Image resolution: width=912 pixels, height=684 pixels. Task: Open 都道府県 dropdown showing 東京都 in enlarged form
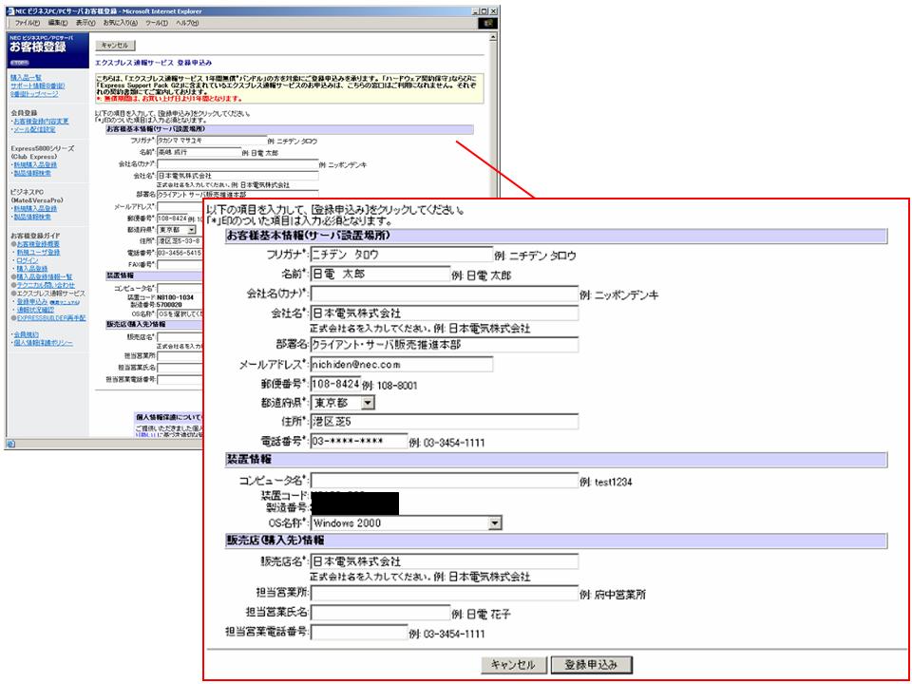point(343,403)
